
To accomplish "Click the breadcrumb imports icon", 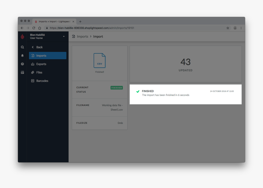I will [x=73, y=36].
